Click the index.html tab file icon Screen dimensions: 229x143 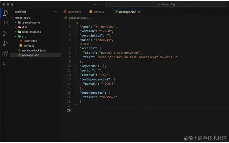[65, 12]
